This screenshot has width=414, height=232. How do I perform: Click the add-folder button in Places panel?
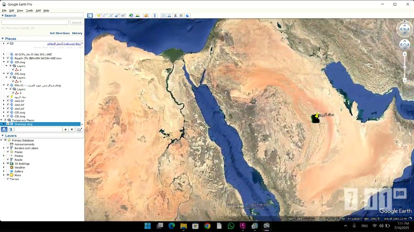click(x=79, y=130)
